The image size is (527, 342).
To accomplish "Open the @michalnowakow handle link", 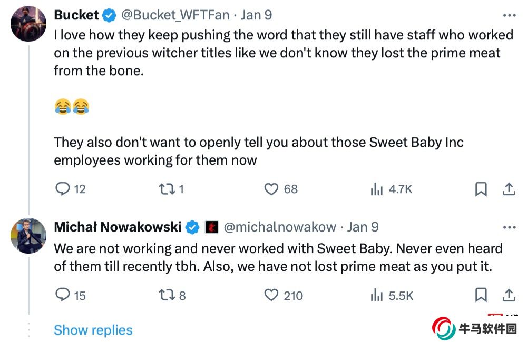I will click(280, 227).
